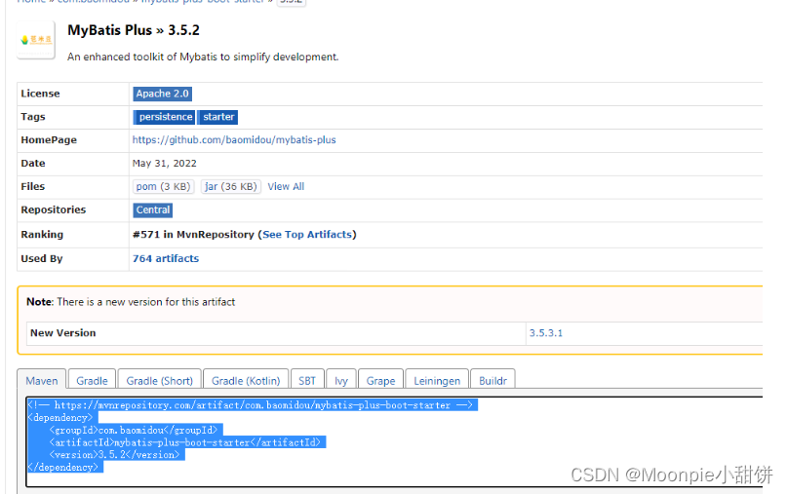Select the starter tag
Viewport: 788px width, 494px height.
click(217, 117)
